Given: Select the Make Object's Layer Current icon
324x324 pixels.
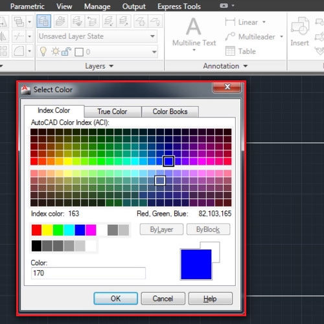Looking at the screenshot, I should click(x=61, y=21).
